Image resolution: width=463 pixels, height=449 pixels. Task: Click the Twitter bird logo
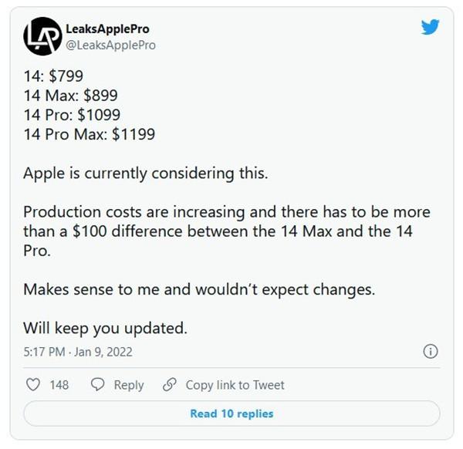pyautogui.click(x=430, y=27)
